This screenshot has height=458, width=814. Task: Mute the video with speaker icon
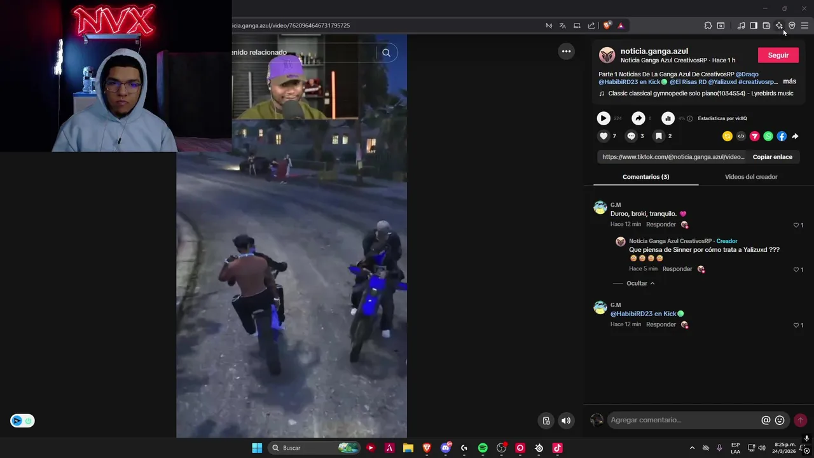(x=566, y=420)
